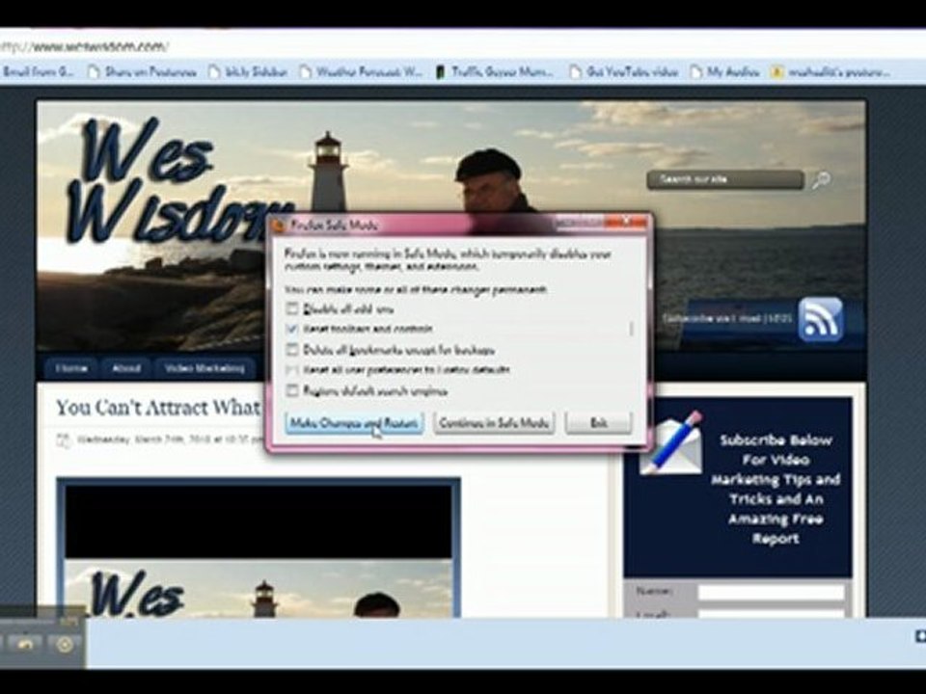Click the blue RSS feed icon
The width and height of the screenshot is (926, 694).
pyautogui.click(x=820, y=319)
